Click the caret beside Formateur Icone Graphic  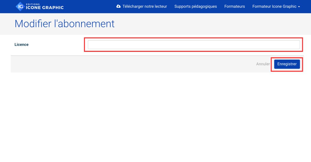tap(299, 7)
